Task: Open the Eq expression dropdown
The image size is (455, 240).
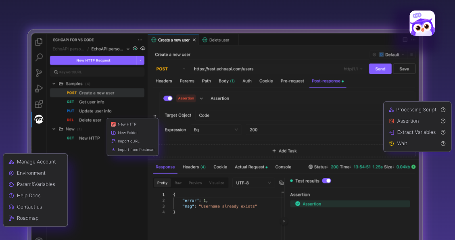Action: pos(216,130)
